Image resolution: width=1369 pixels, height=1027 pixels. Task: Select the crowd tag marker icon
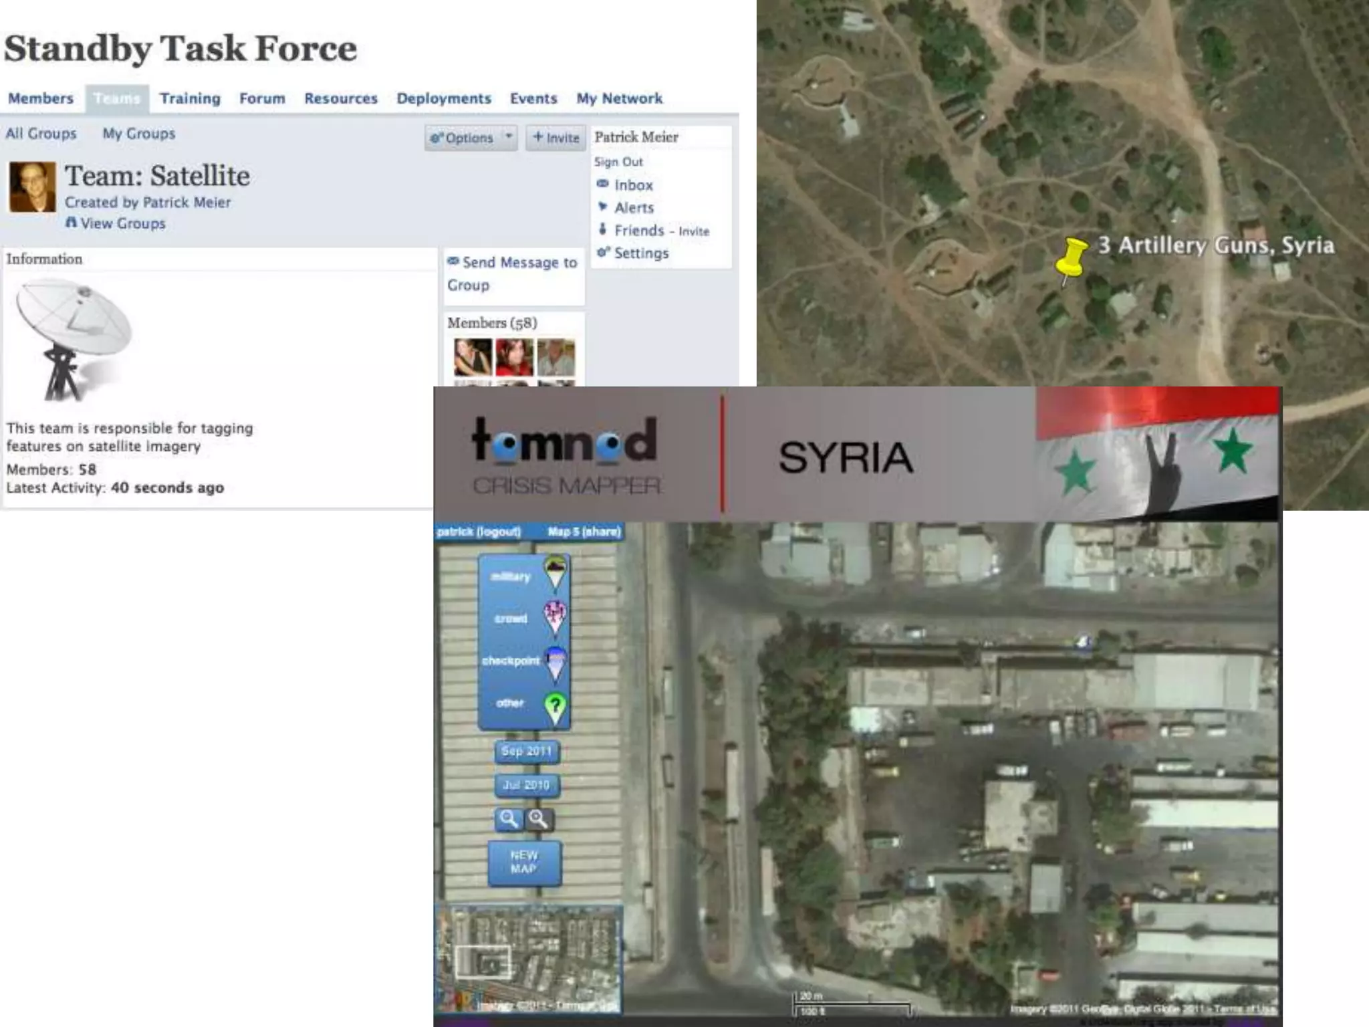click(555, 616)
